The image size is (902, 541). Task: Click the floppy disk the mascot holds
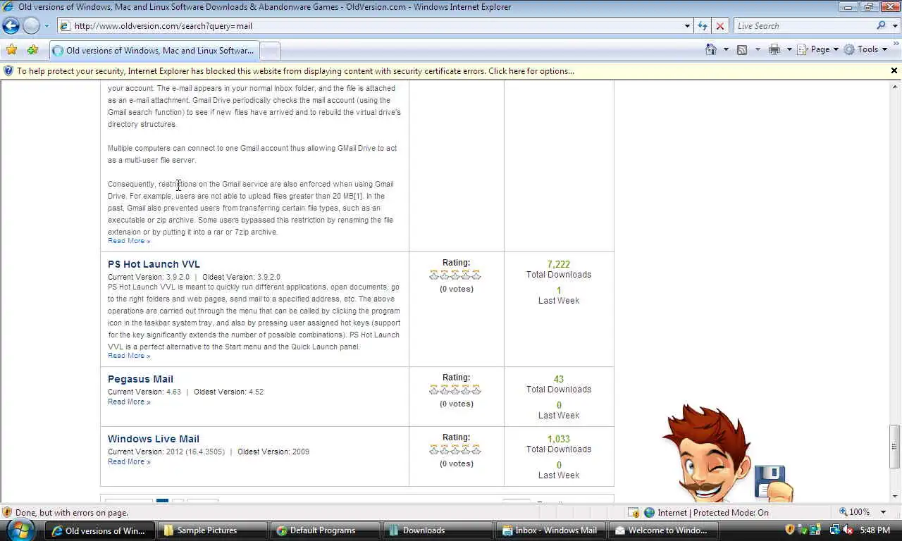click(x=771, y=482)
